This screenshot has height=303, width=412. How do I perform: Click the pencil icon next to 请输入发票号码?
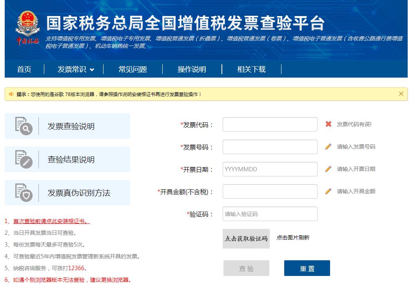tap(329, 147)
